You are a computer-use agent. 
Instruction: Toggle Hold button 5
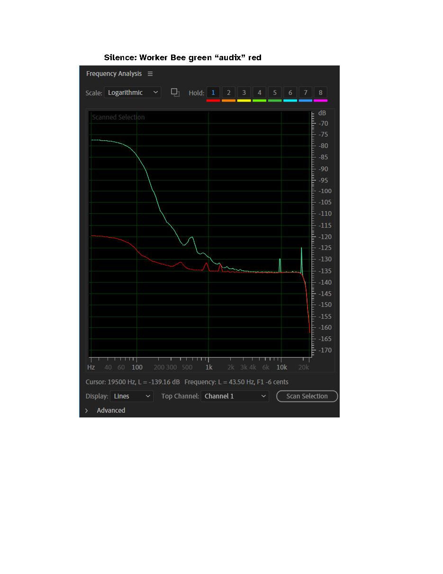[x=275, y=93]
